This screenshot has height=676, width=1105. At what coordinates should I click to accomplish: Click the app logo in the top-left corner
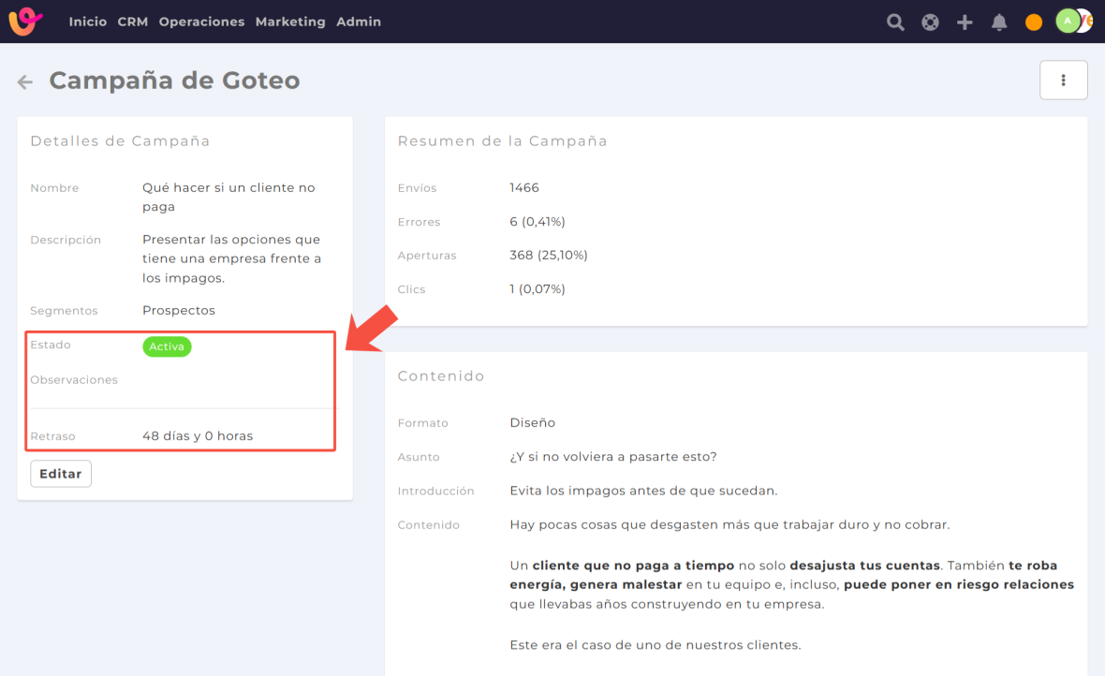point(25,22)
